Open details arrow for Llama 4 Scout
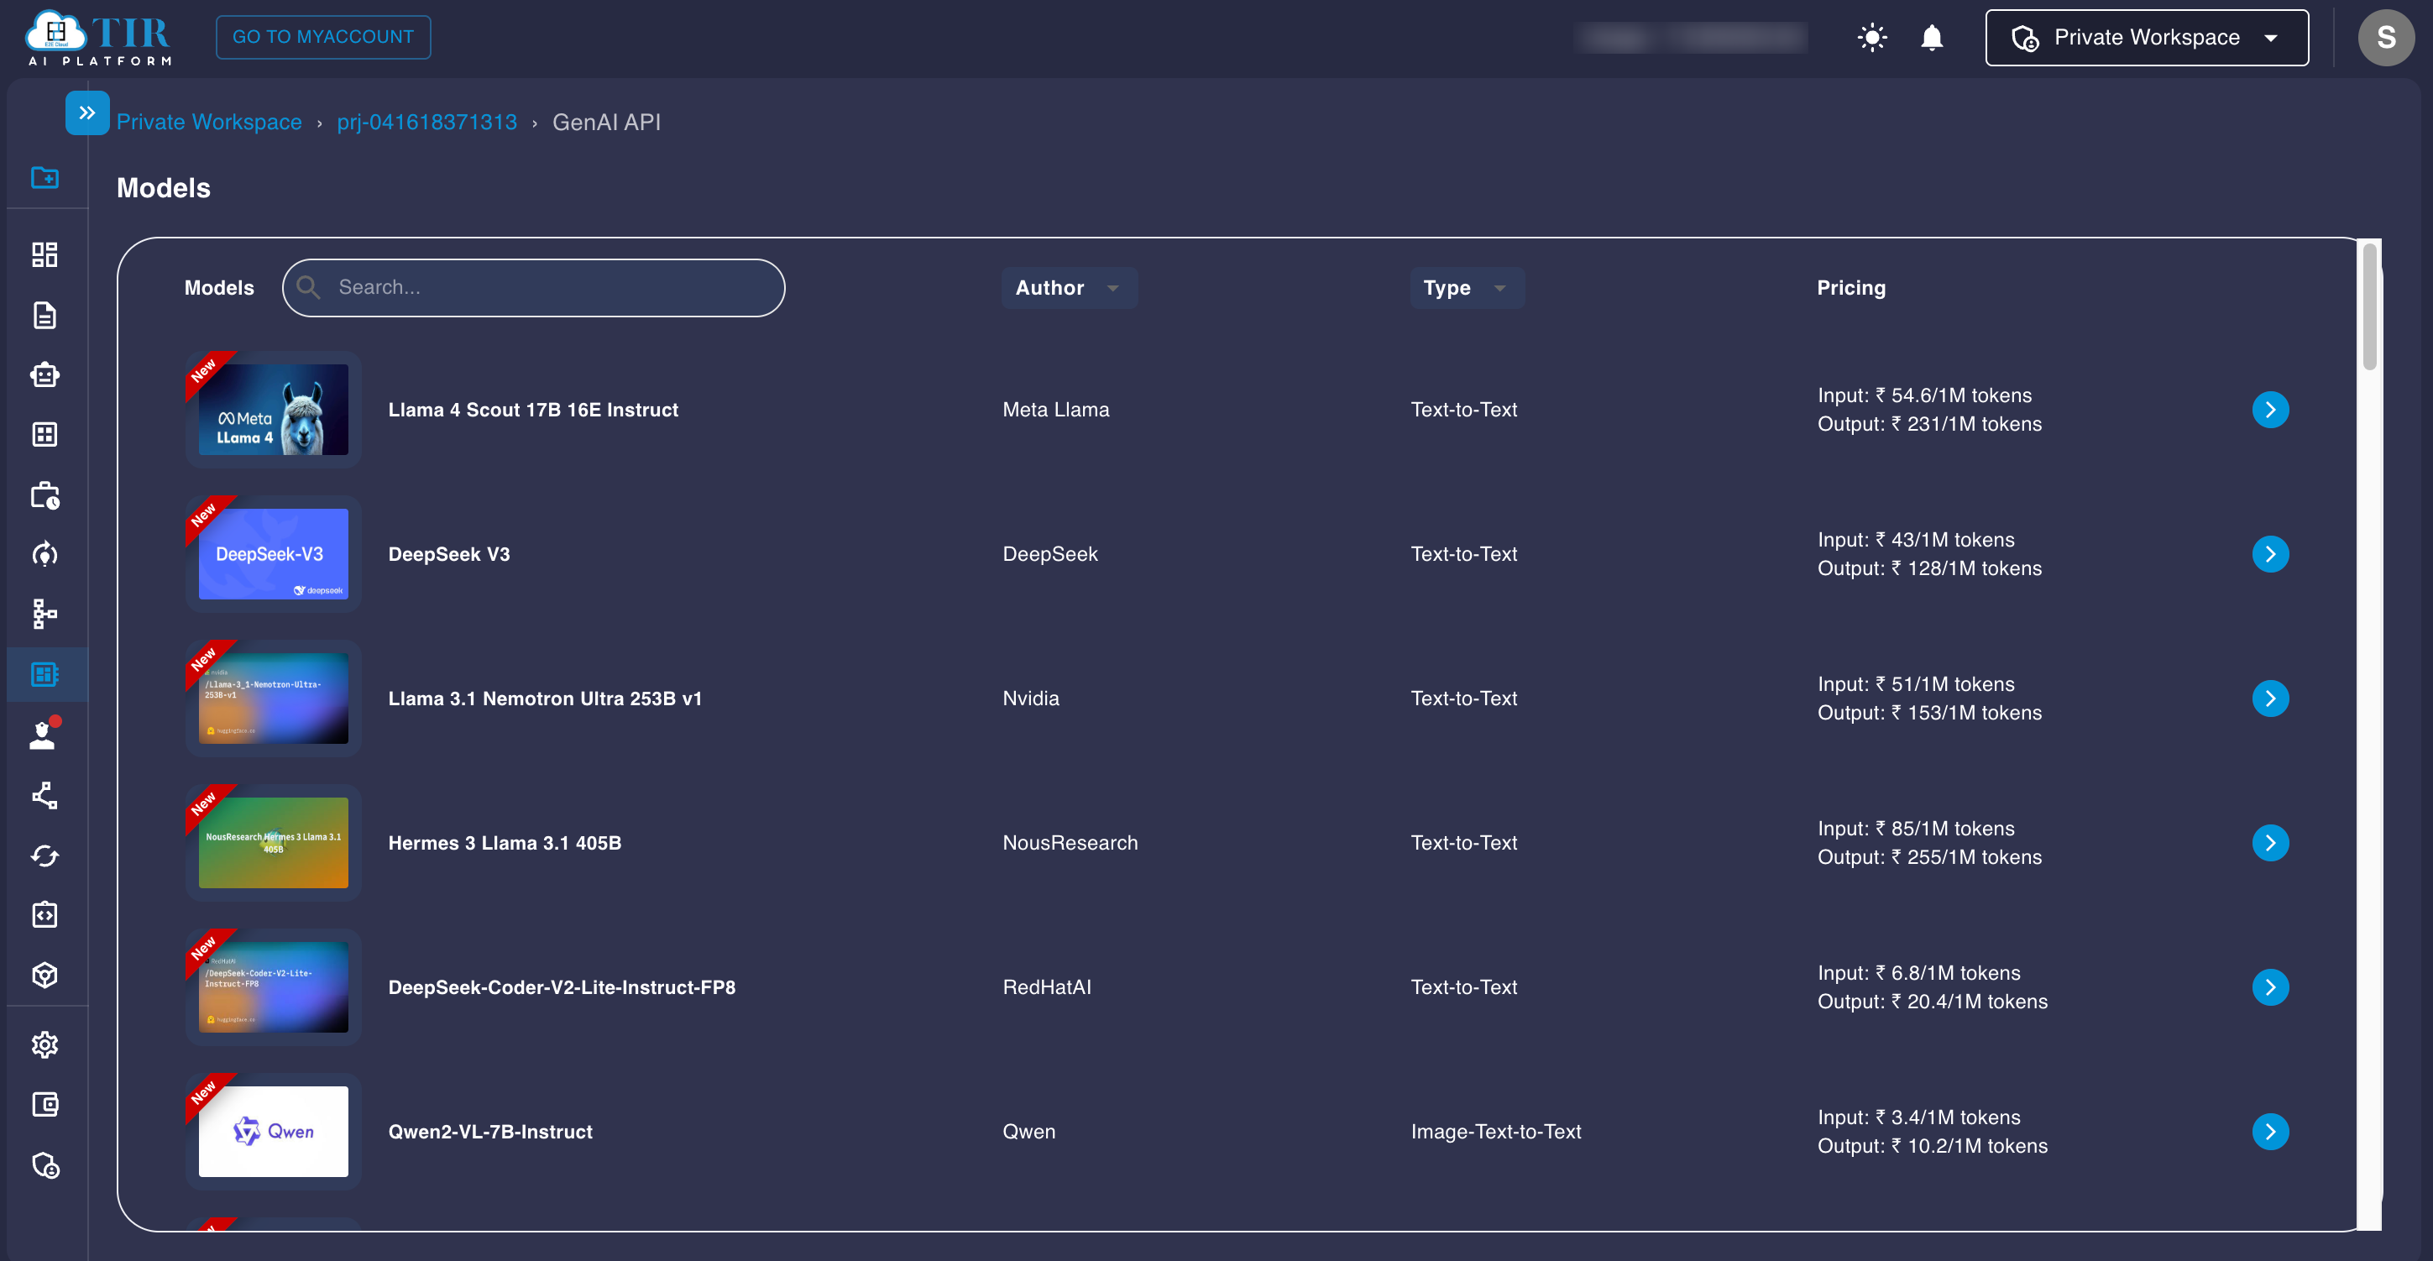2433x1261 pixels. coord(2269,410)
